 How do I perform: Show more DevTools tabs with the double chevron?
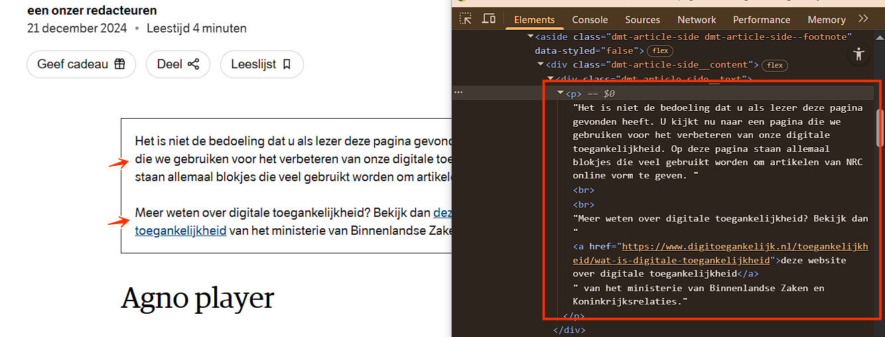pos(863,19)
